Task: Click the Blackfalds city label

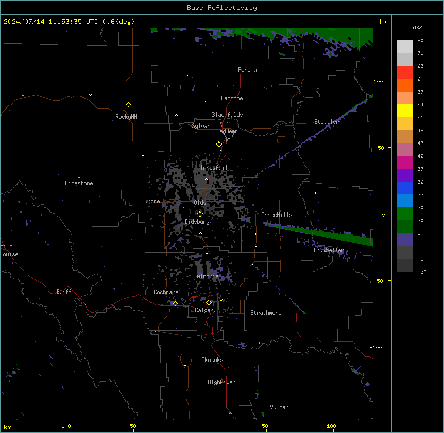Action: point(227,115)
